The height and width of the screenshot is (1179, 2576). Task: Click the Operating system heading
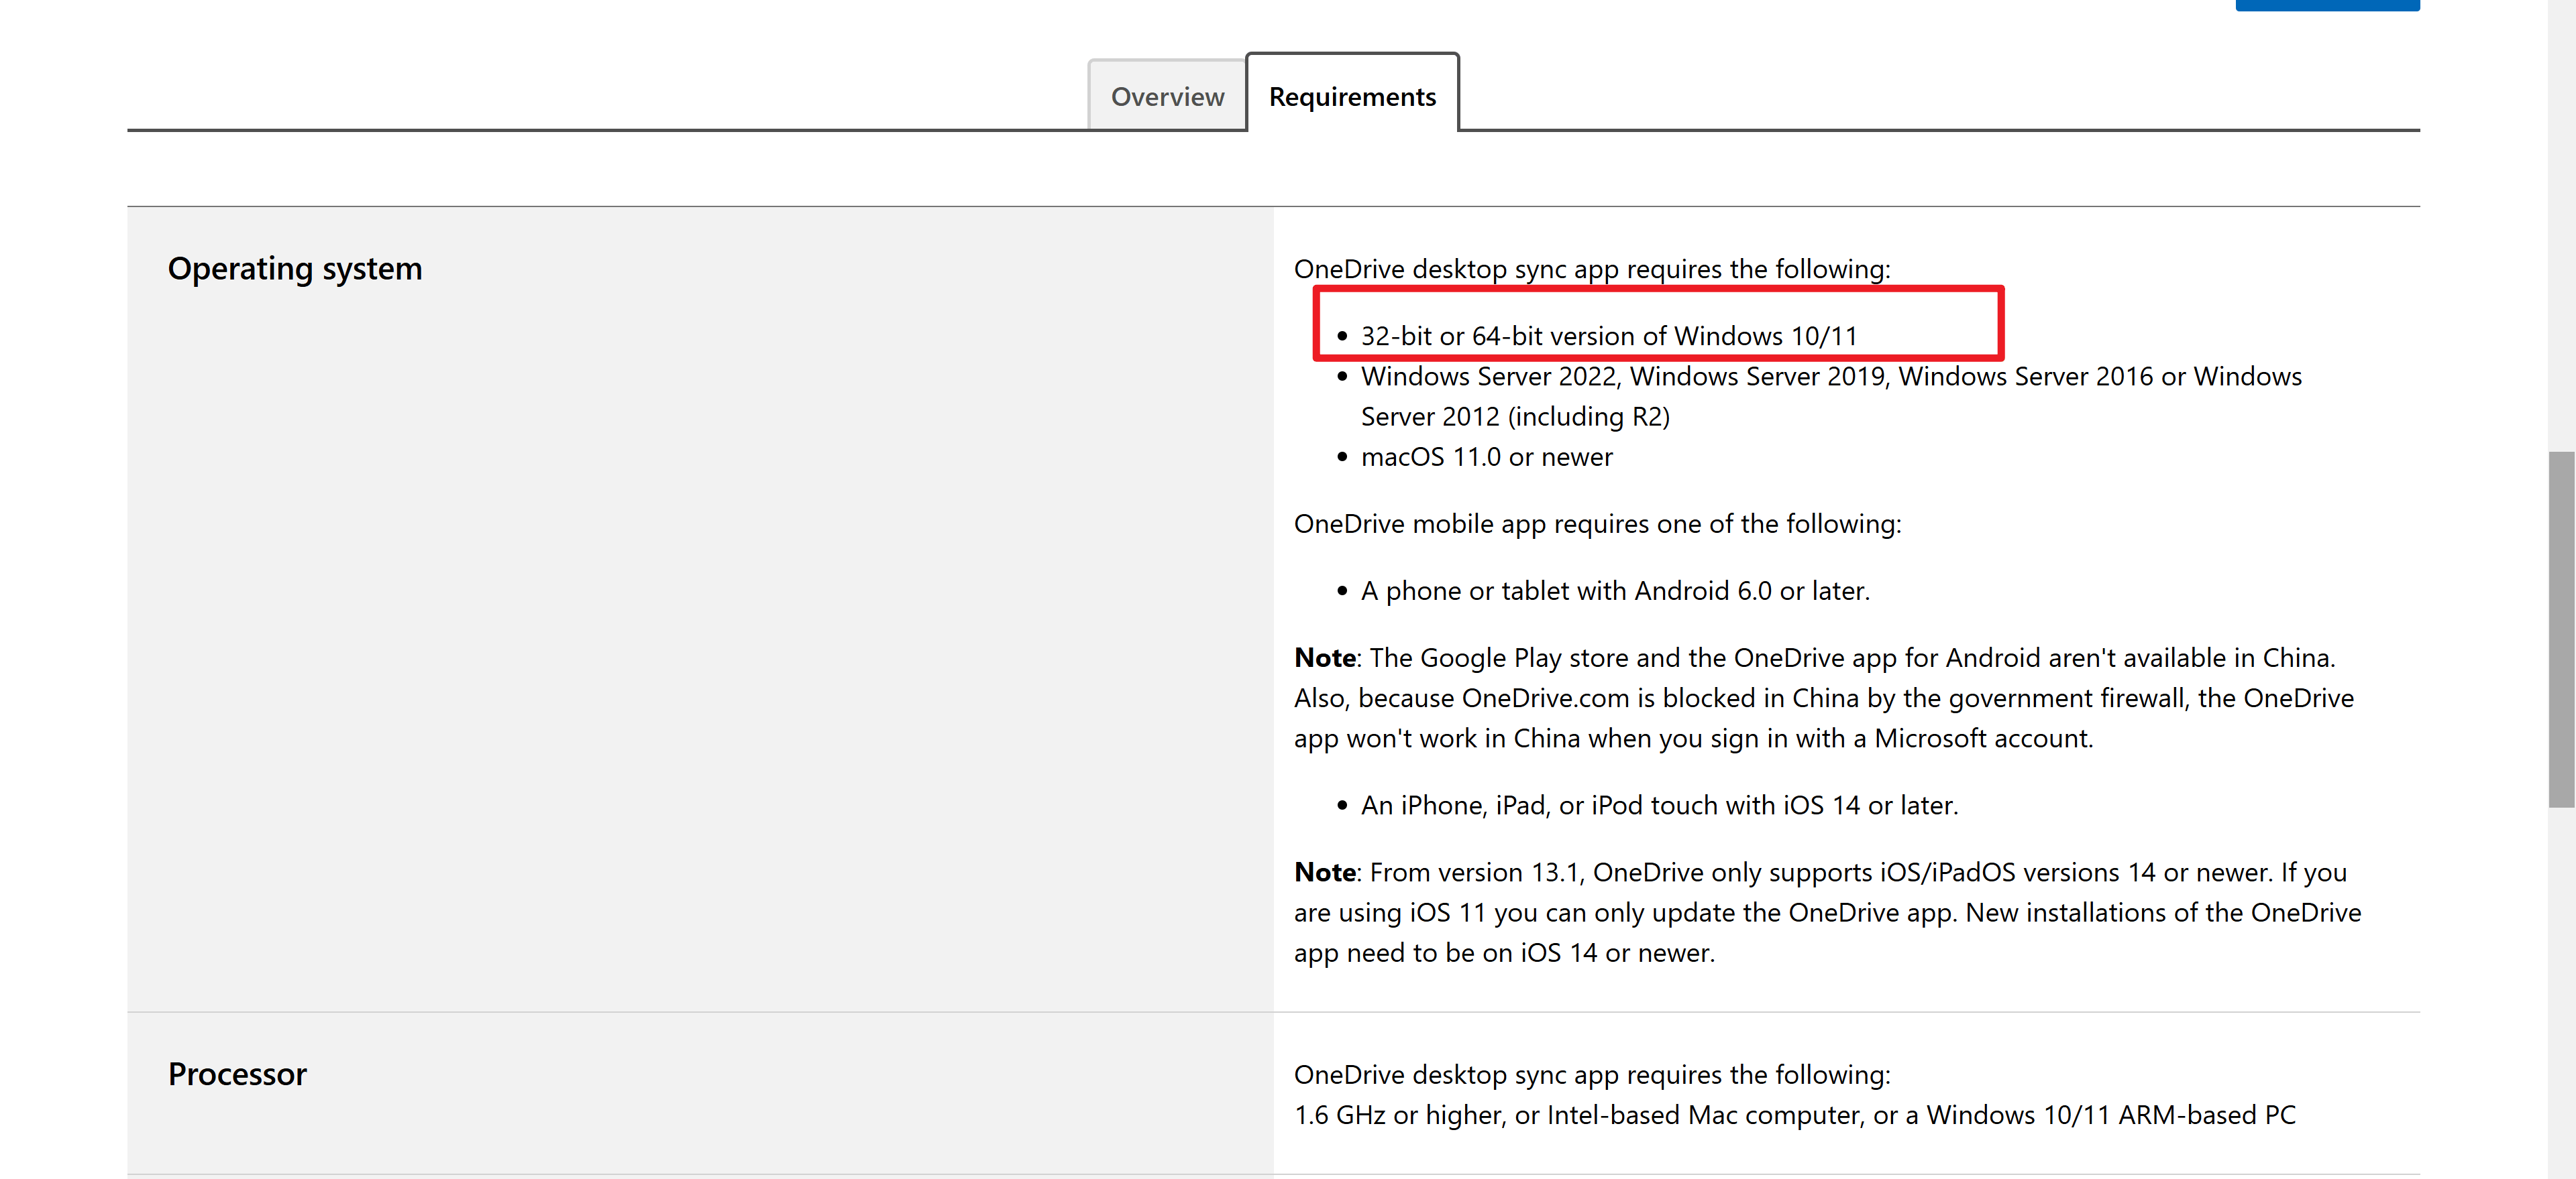coord(295,268)
